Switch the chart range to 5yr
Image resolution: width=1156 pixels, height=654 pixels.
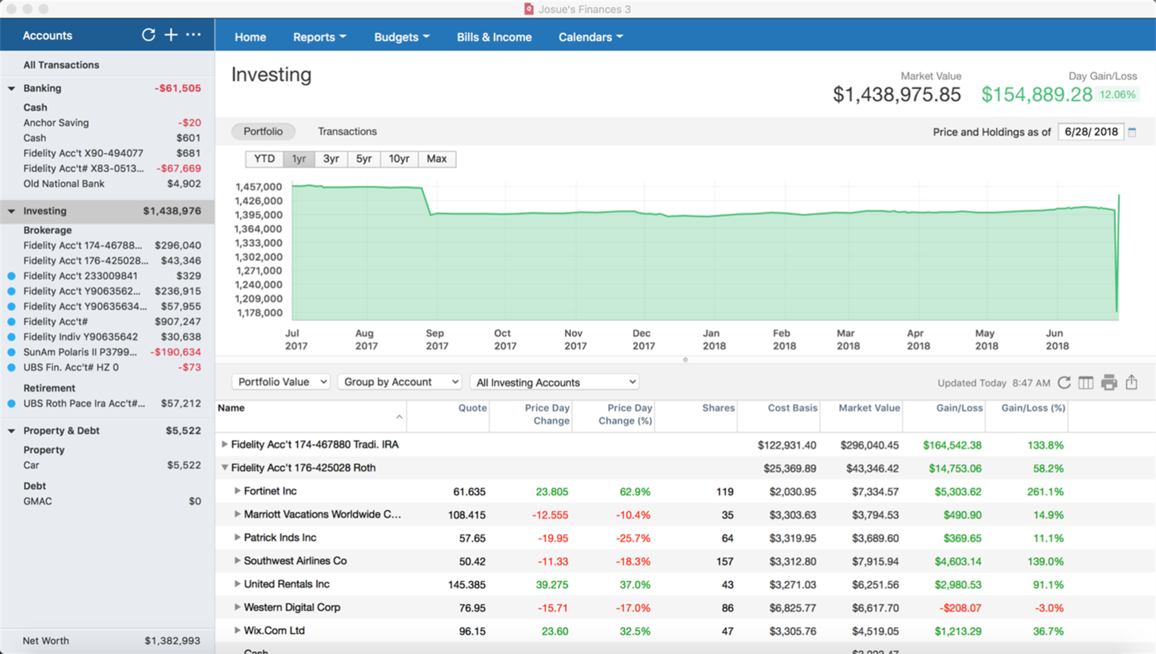tap(363, 159)
